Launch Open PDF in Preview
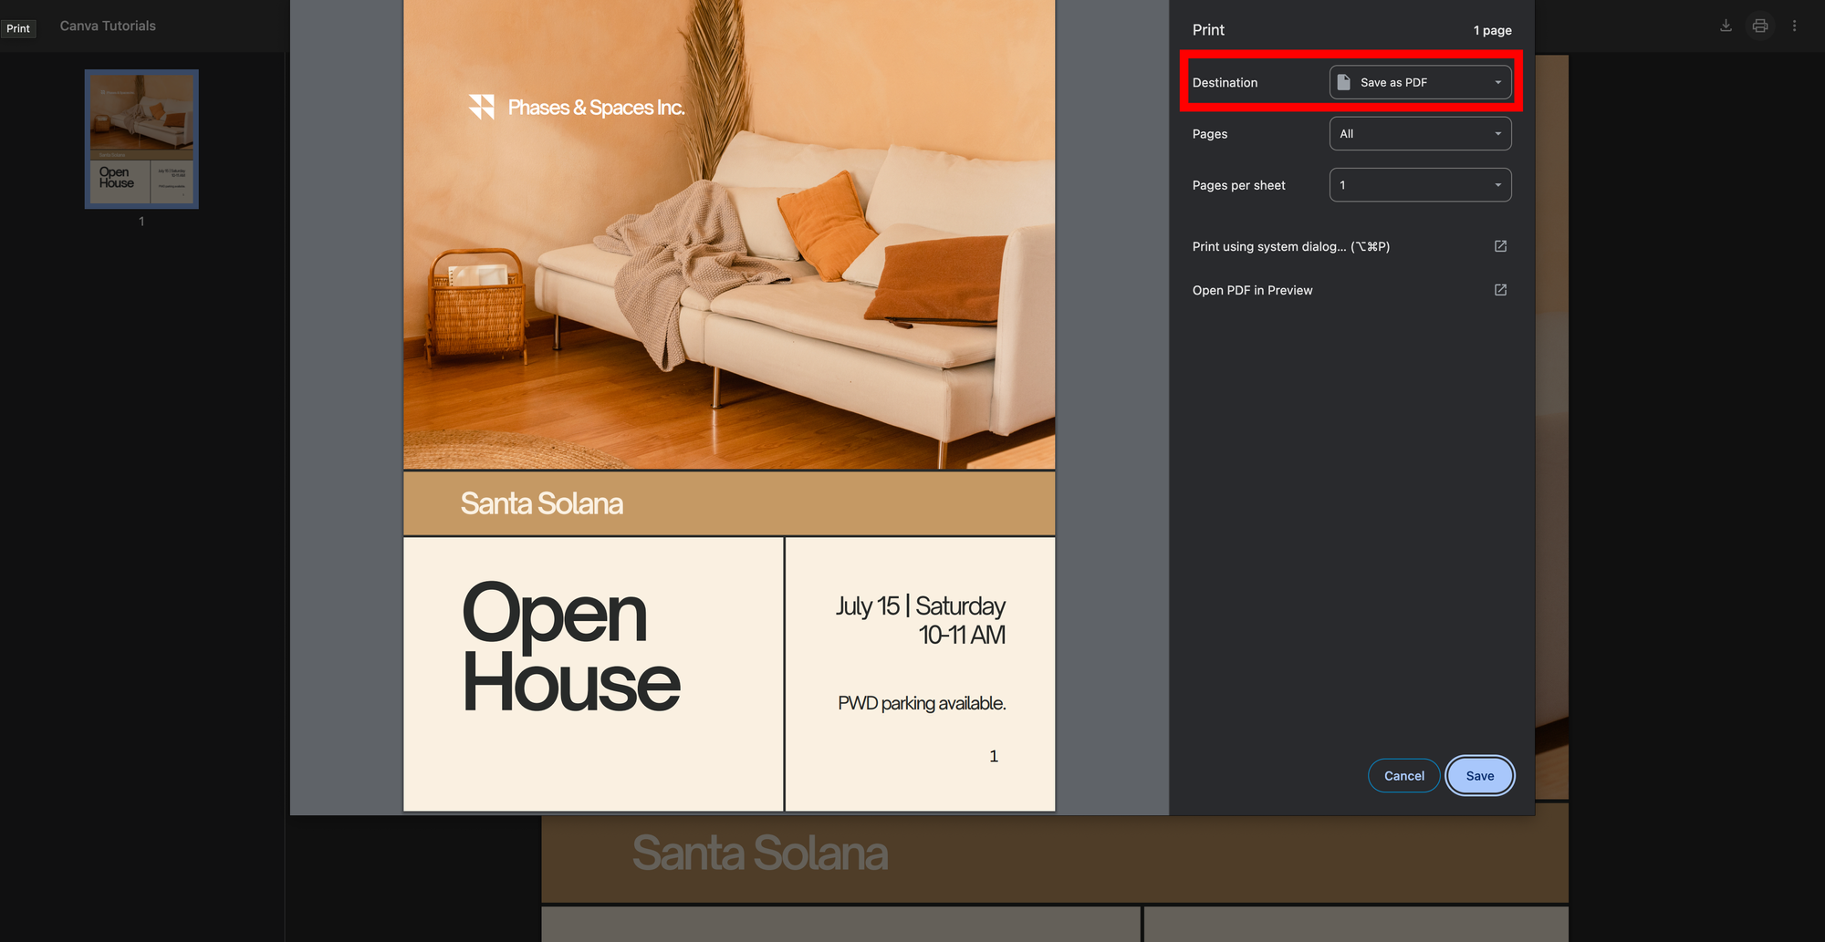This screenshot has width=1825, height=942. point(1252,289)
